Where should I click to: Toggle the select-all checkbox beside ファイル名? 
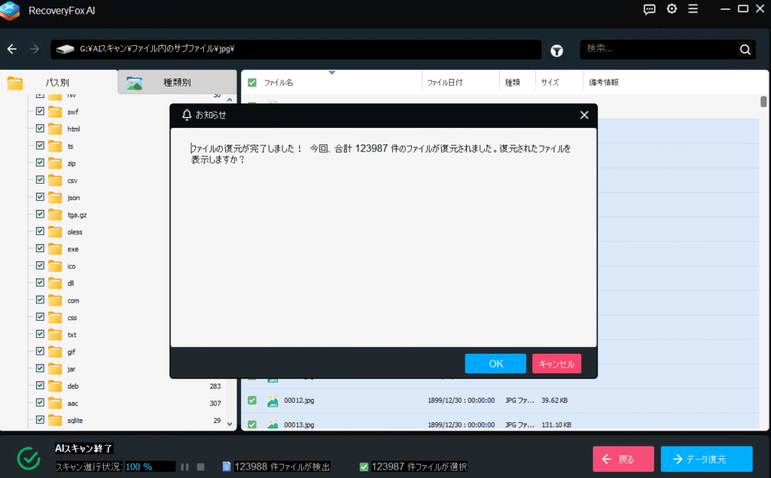(252, 82)
